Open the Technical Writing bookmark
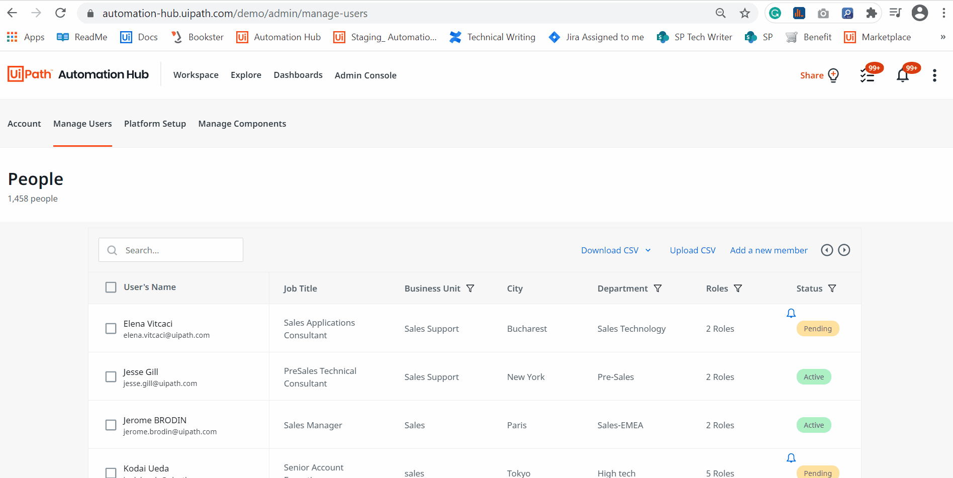This screenshot has height=478, width=953. [x=493, y=37]
